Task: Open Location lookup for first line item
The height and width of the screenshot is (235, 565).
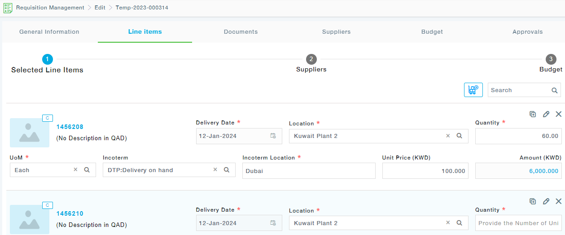Action: tap(460, 136)
